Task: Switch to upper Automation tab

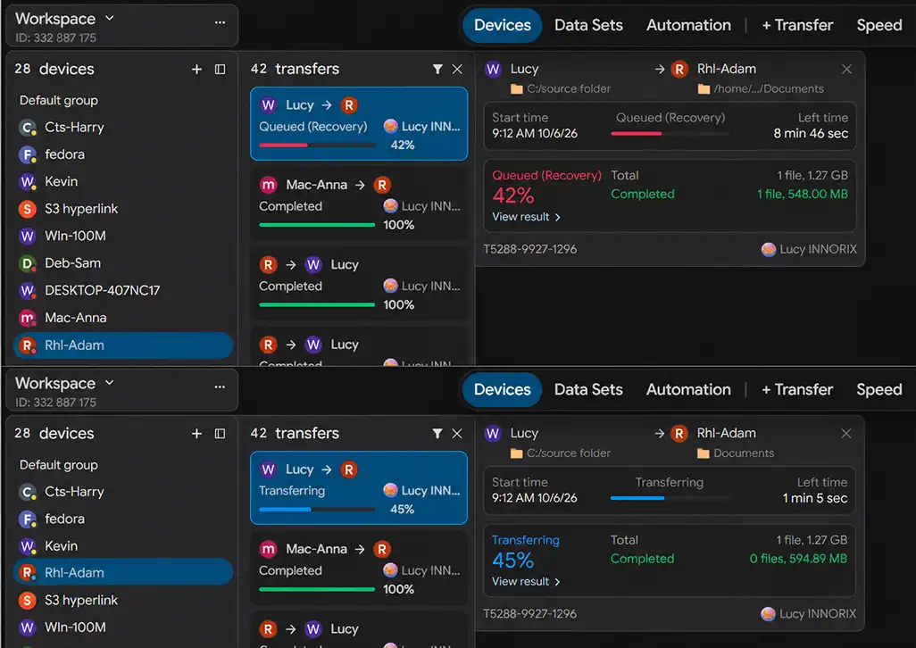Action: [x=688, y=25]
